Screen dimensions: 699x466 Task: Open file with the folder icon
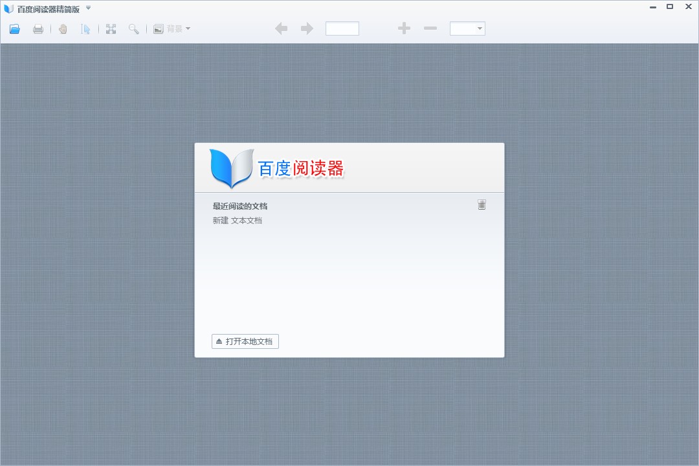click(x=15, y=29)
